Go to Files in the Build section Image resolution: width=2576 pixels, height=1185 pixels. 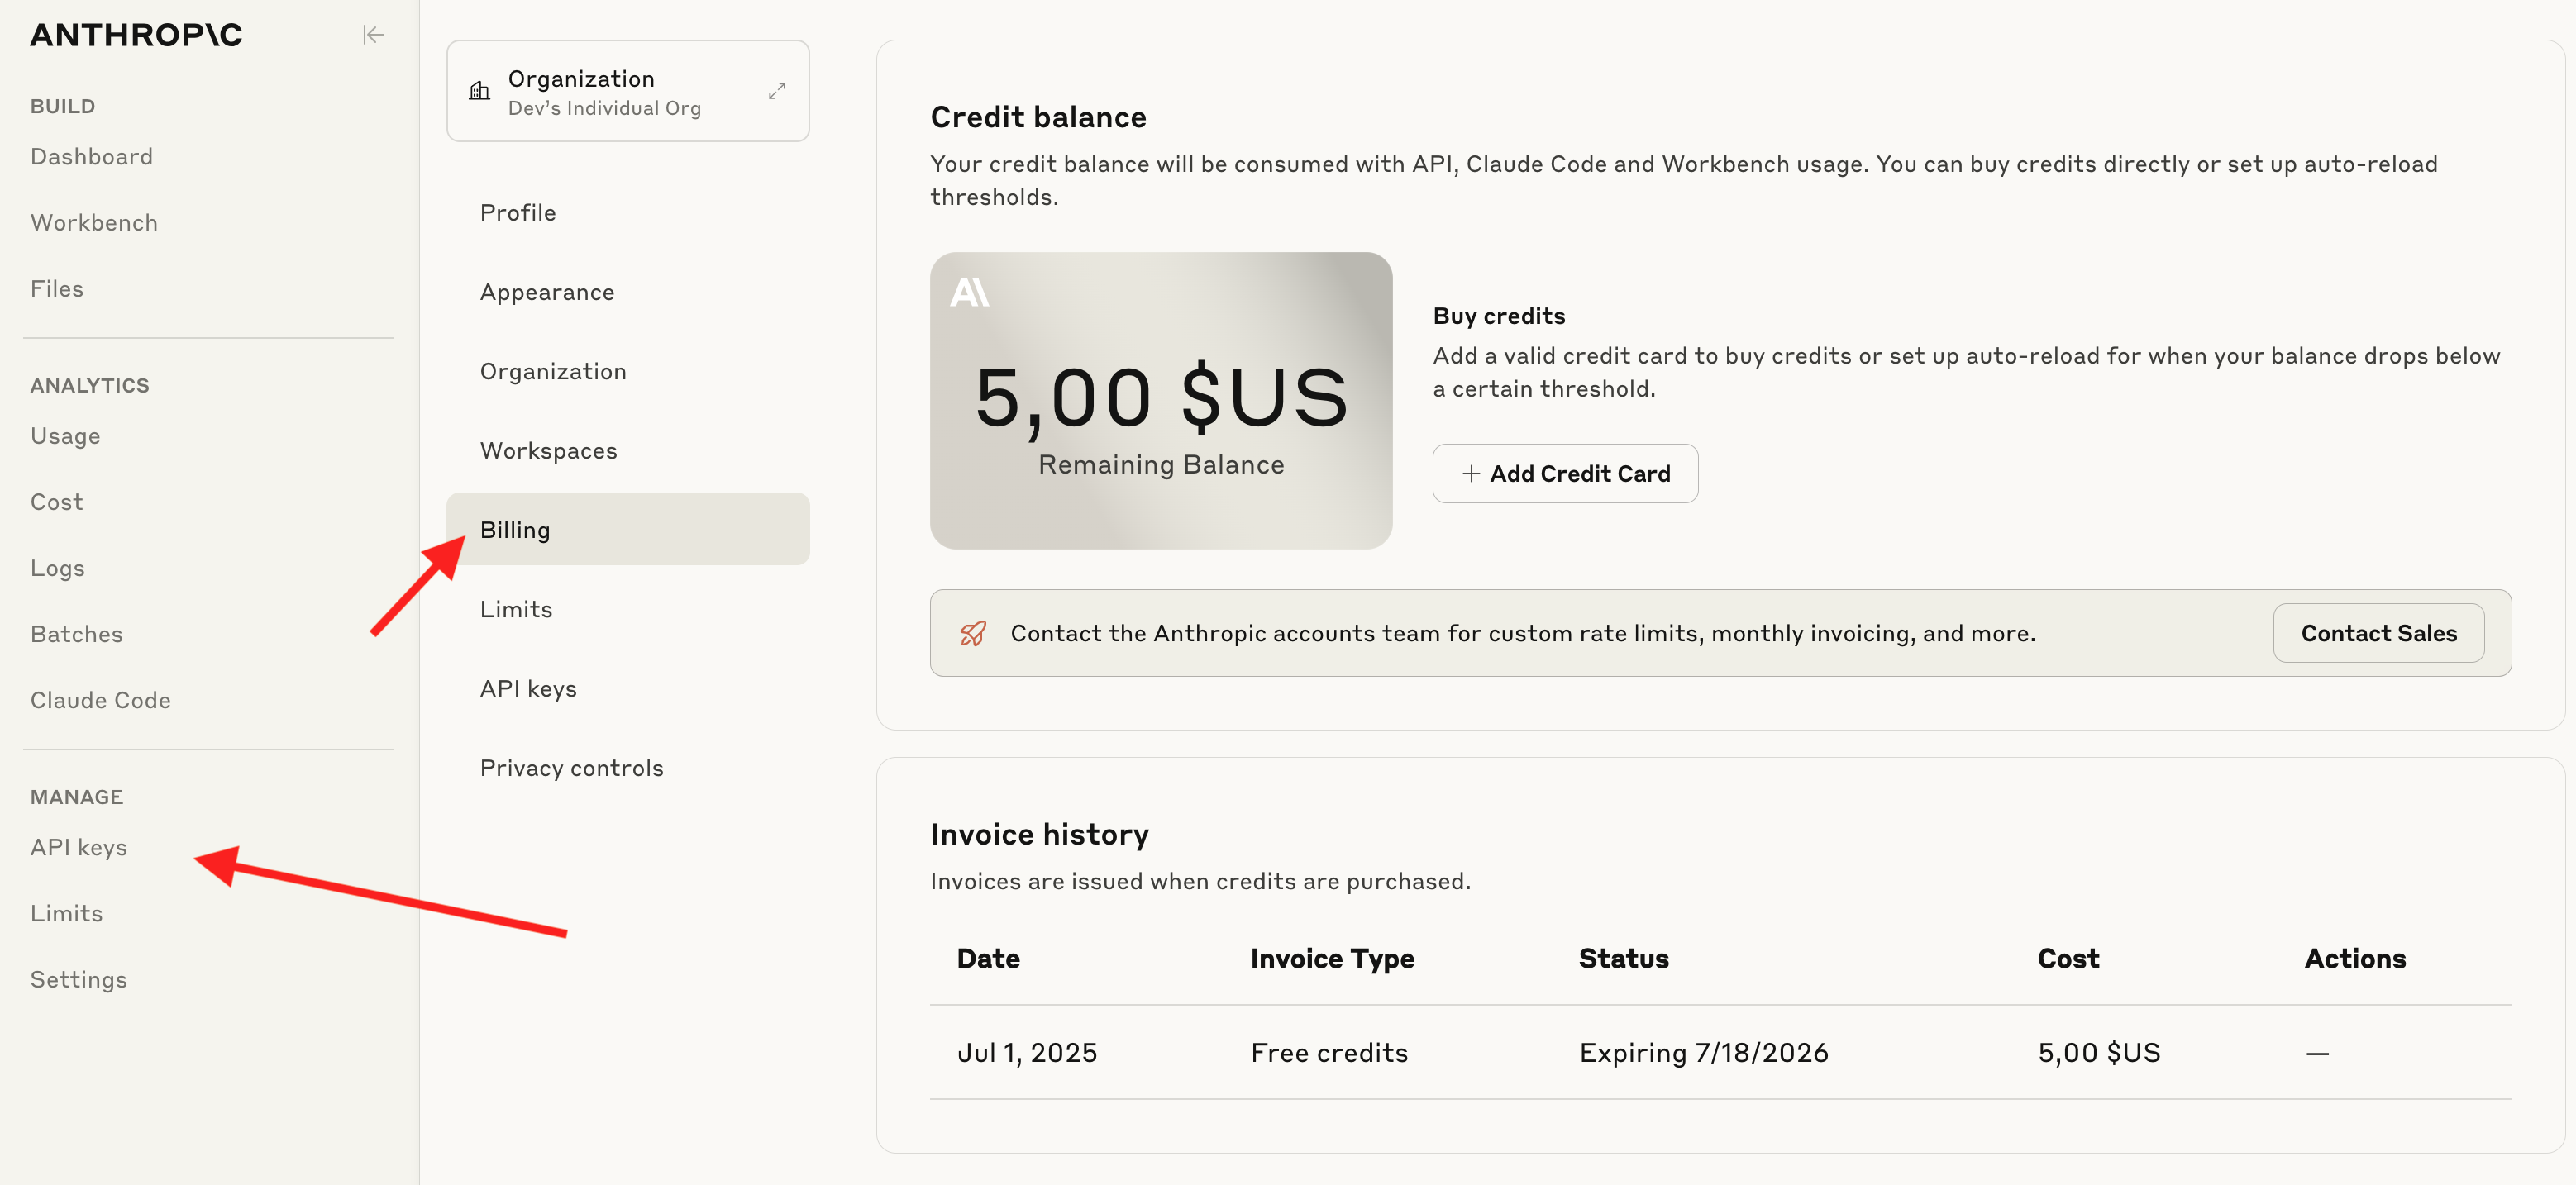pyautogui.click(x=57, y=289)
